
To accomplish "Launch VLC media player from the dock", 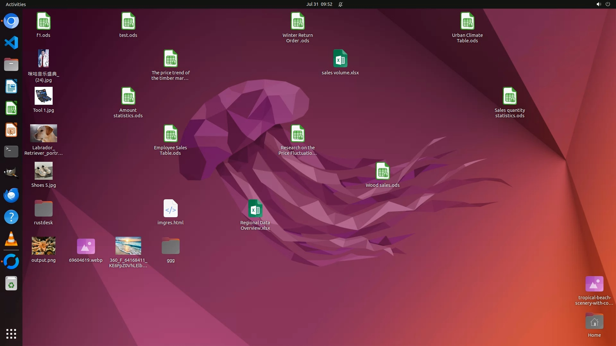I will 11,239.
